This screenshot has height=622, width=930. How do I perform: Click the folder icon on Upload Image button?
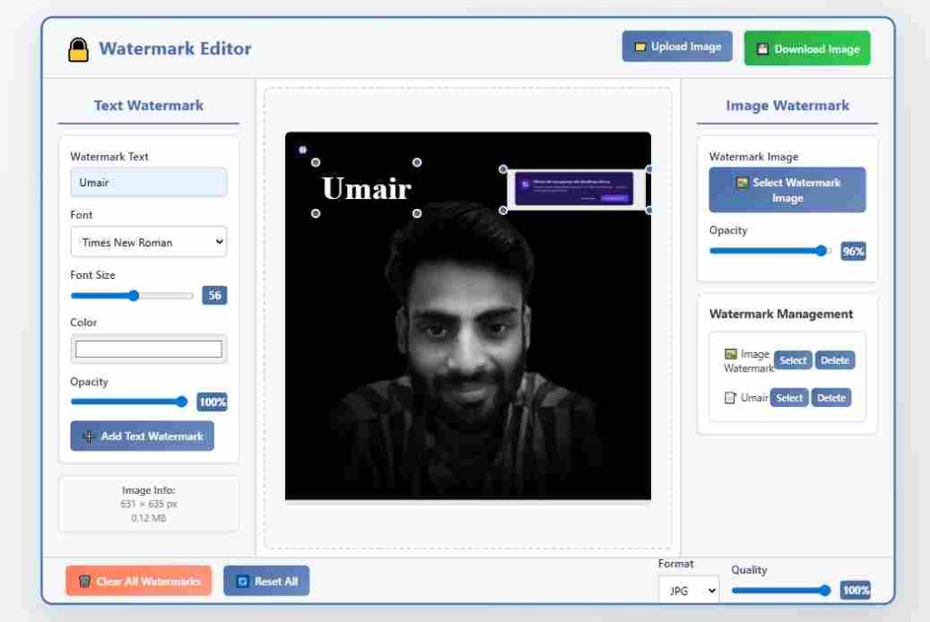(x=638, y=45)
